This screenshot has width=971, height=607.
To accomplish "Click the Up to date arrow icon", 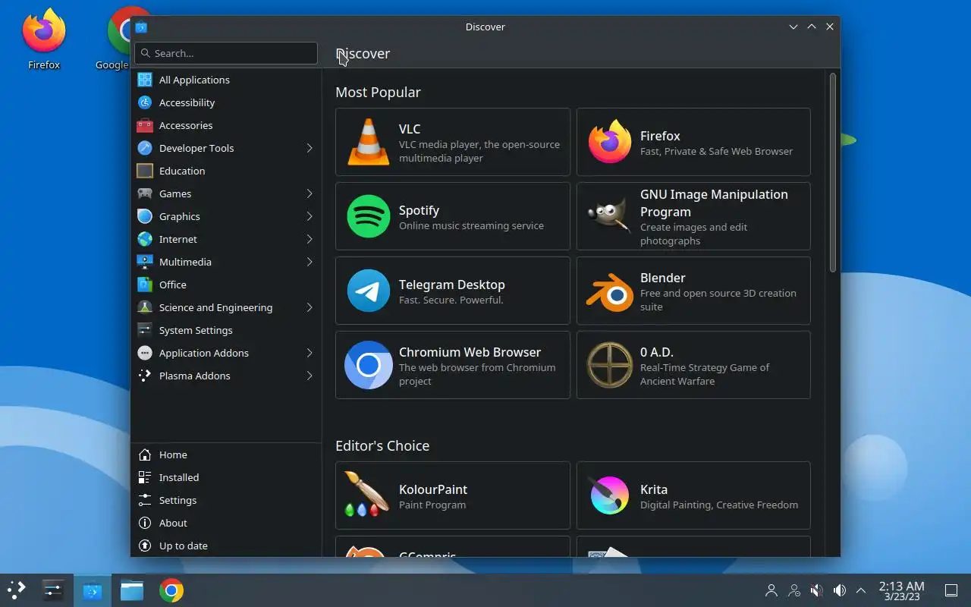I will pos(145,546).
